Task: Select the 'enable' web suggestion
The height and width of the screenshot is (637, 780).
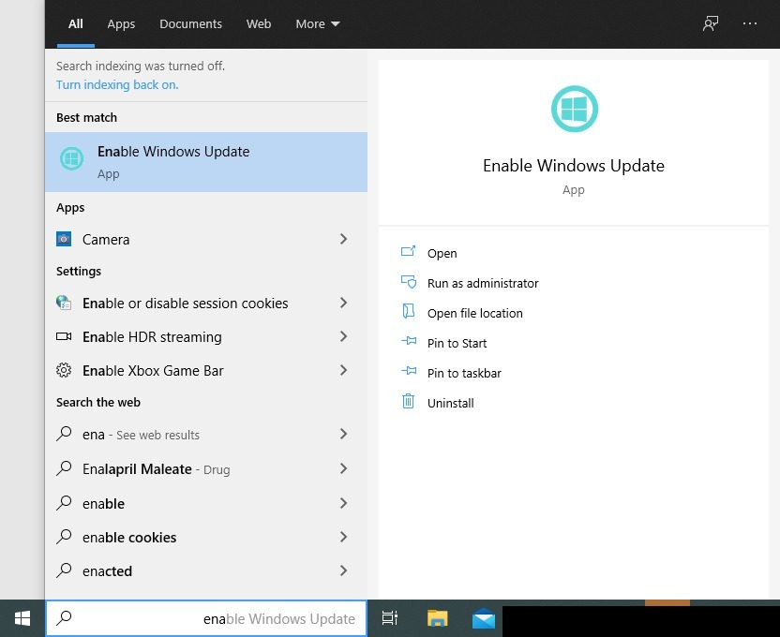Action: click(x=206, y=503)
